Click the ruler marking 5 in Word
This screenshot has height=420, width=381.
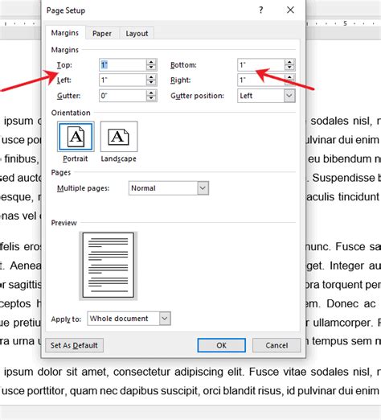[x=345, y=23]
